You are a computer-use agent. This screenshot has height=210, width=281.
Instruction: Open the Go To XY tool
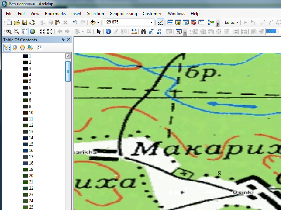click(159, 31)
